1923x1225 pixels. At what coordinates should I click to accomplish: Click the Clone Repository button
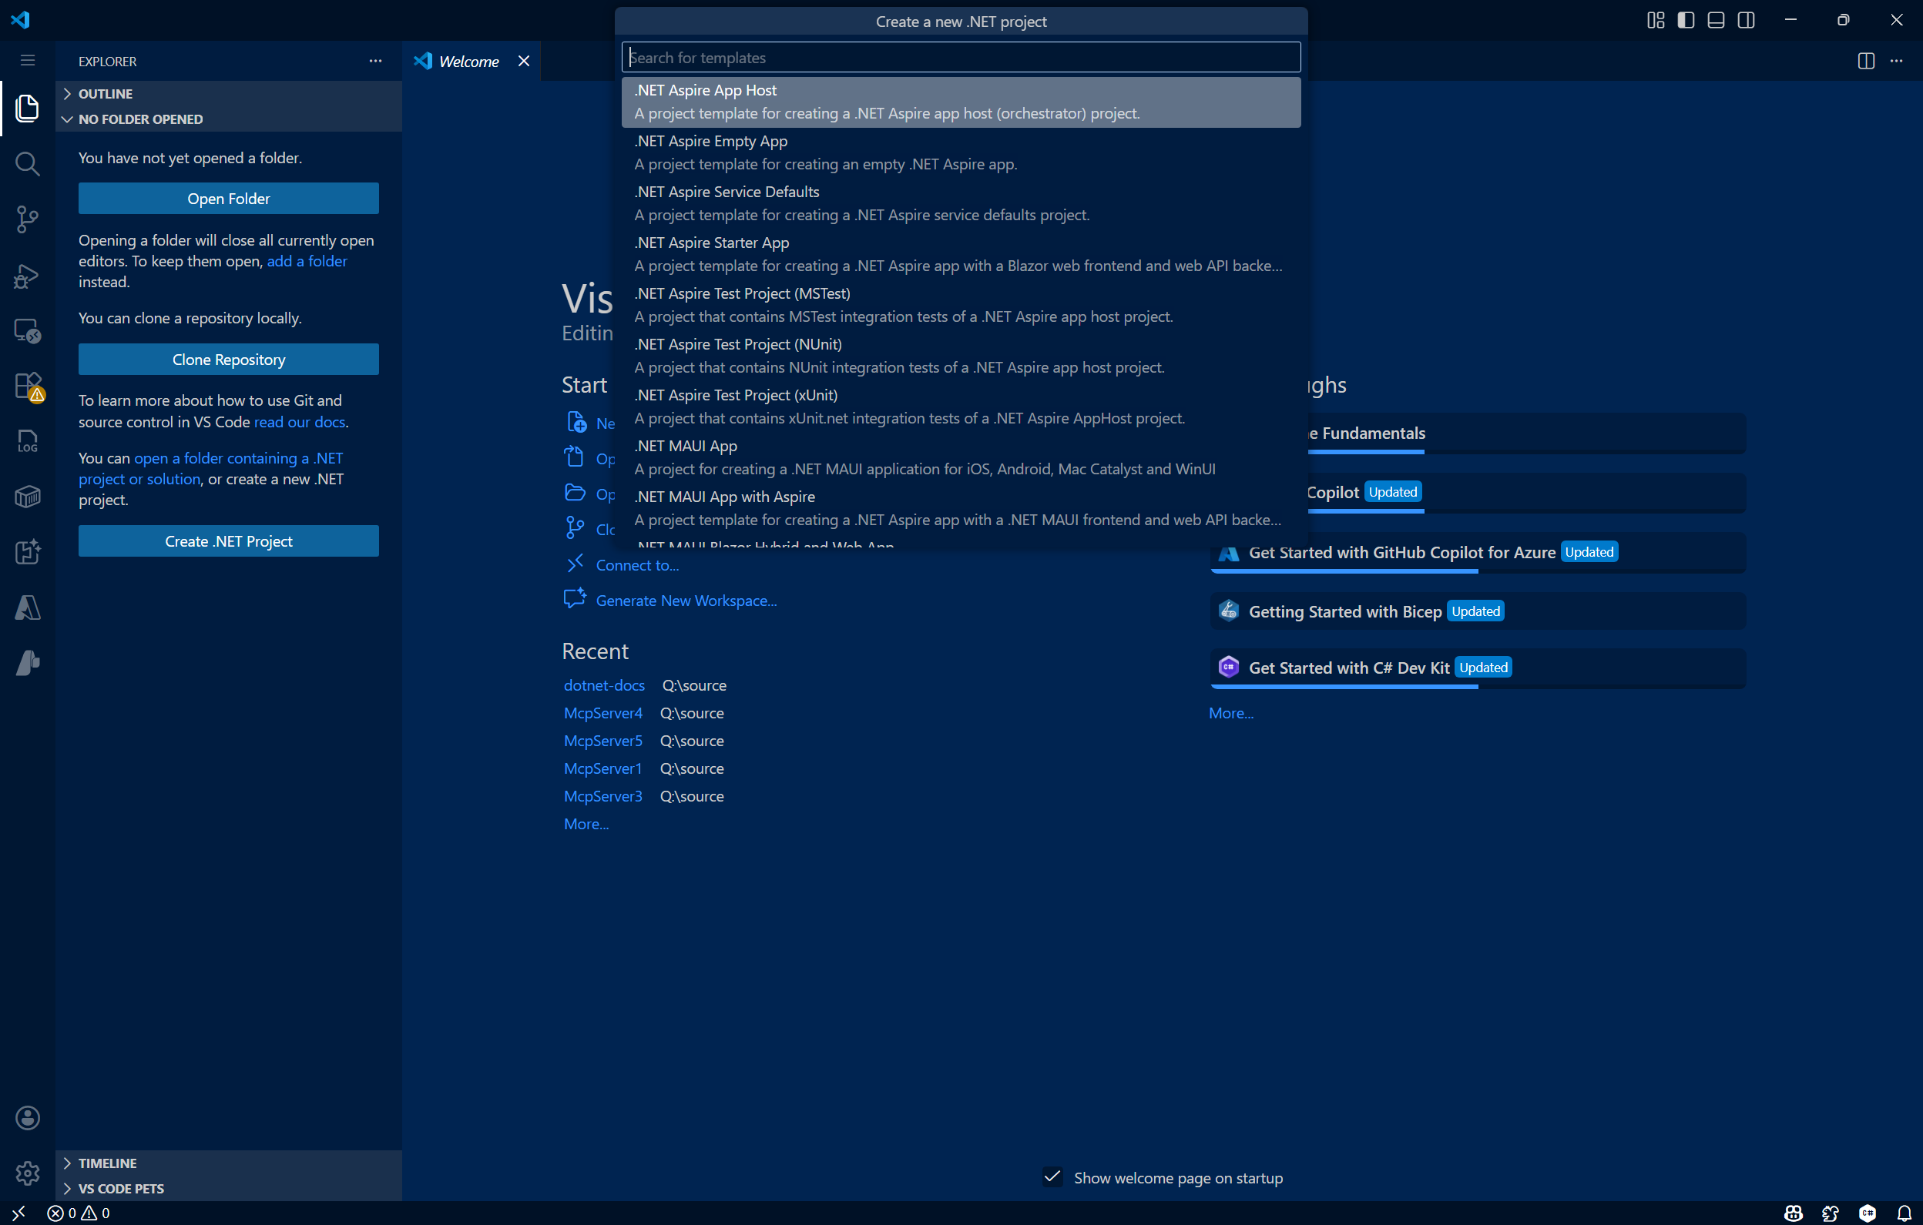click(228, 359)
